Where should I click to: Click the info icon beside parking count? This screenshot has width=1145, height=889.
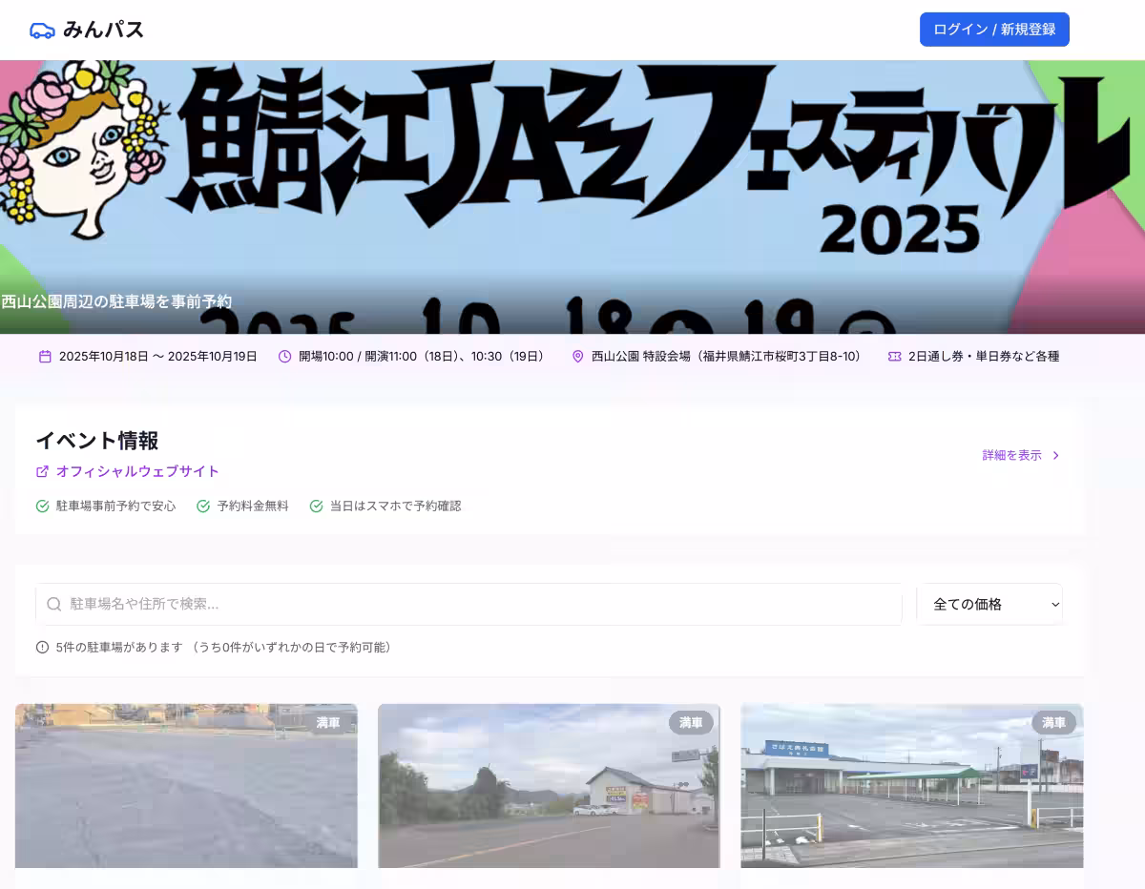click(x=42, y=648)
